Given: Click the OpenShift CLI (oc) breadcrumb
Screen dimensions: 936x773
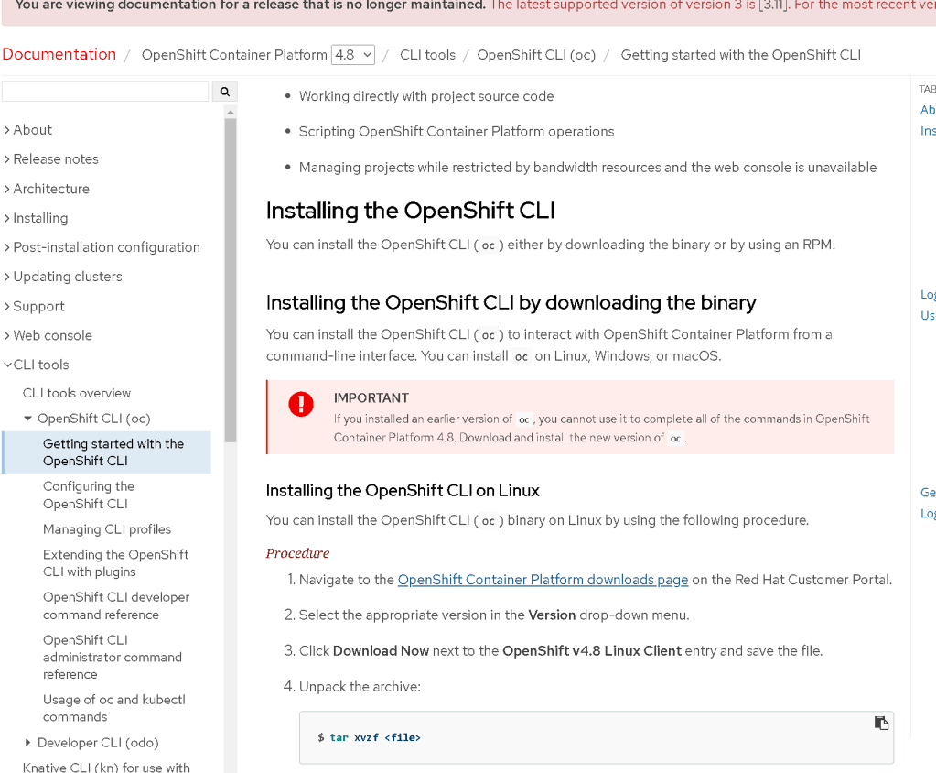Looking at the screenshot, I should tap(536, 55).
